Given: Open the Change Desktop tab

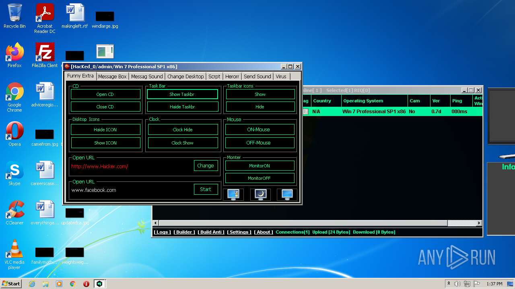Looking at the screenshot, I should (x=185, y=76).
